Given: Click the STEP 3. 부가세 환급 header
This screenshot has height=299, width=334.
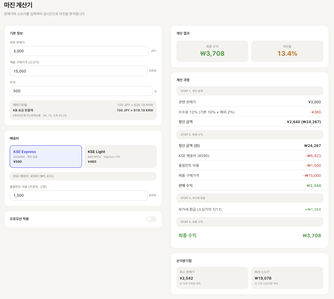Looking at the screenshot, I should (250, 198).
